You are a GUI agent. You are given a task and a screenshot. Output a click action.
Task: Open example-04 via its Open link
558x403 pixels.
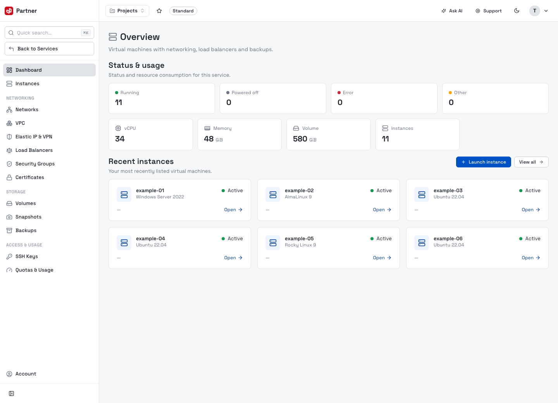(x=233, y=258)
